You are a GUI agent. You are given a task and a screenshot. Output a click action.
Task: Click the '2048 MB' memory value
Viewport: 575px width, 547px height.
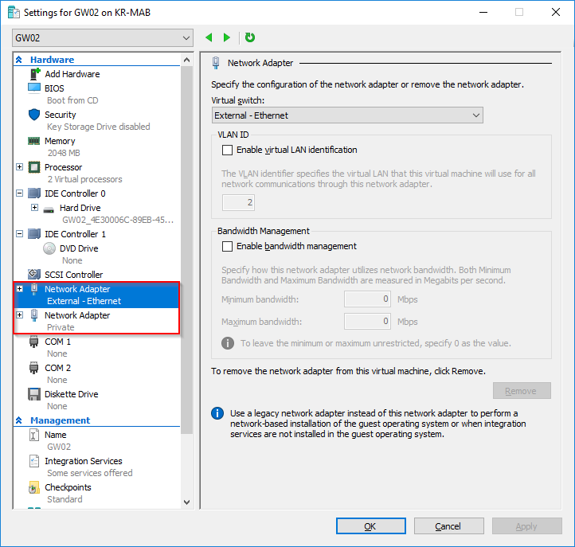[x=64, y=153]
